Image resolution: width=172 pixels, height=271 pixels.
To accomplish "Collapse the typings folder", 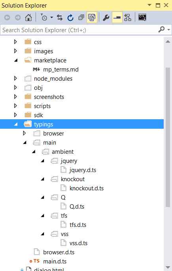I will (16, 124).
